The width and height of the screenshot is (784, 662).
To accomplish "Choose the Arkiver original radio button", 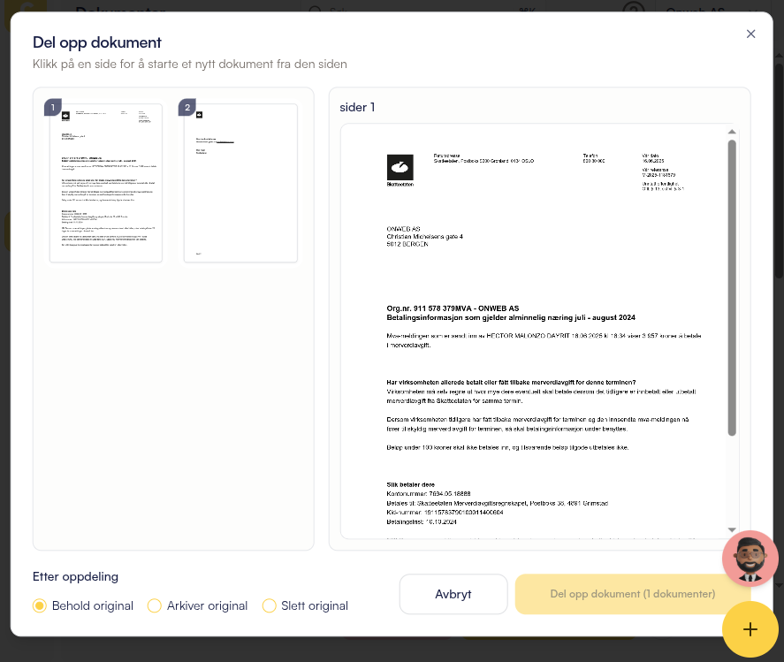I will tap(155, 605).
